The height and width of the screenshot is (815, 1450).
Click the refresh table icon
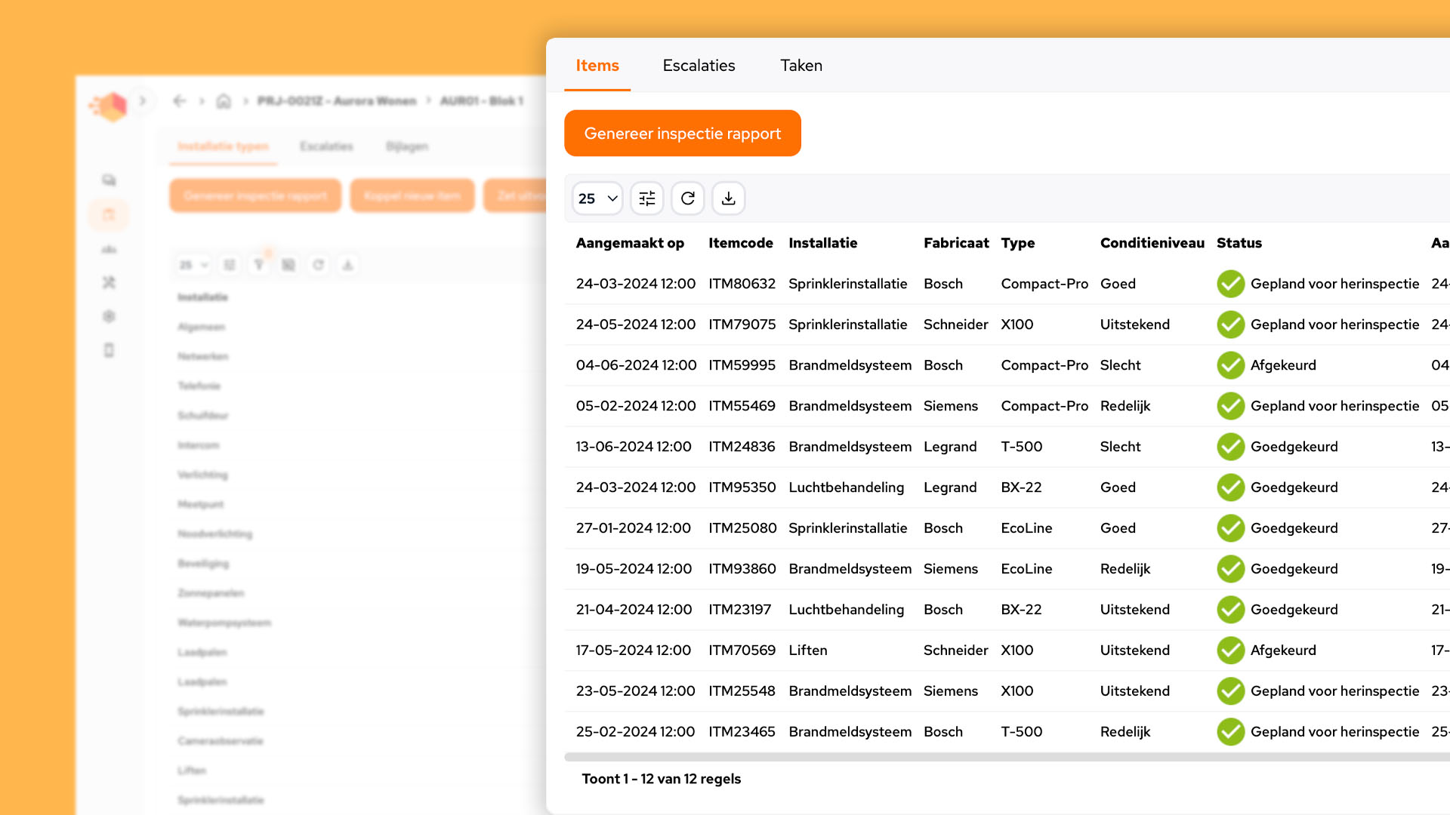pos(687,198)
